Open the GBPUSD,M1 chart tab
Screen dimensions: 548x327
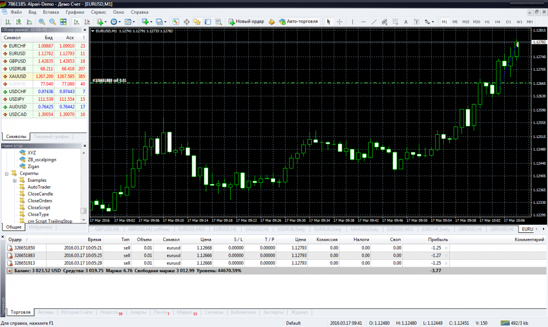pyautogui.click(x=107, y=229)
